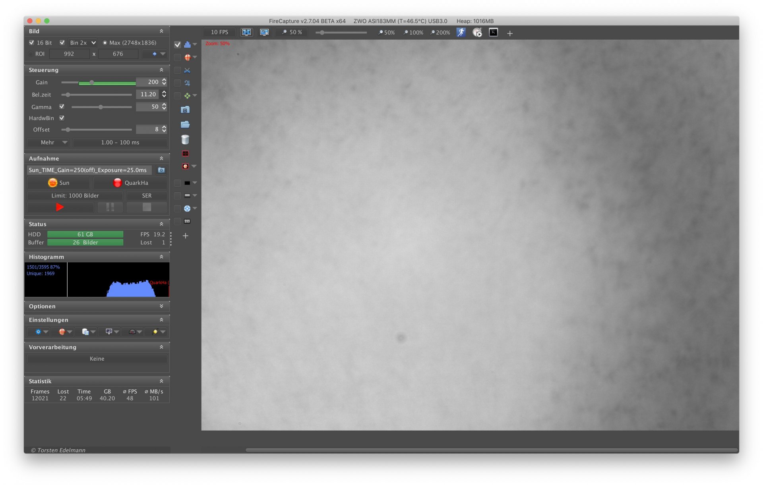Click the Bel.zeit exposure slider

click(97, 95)
